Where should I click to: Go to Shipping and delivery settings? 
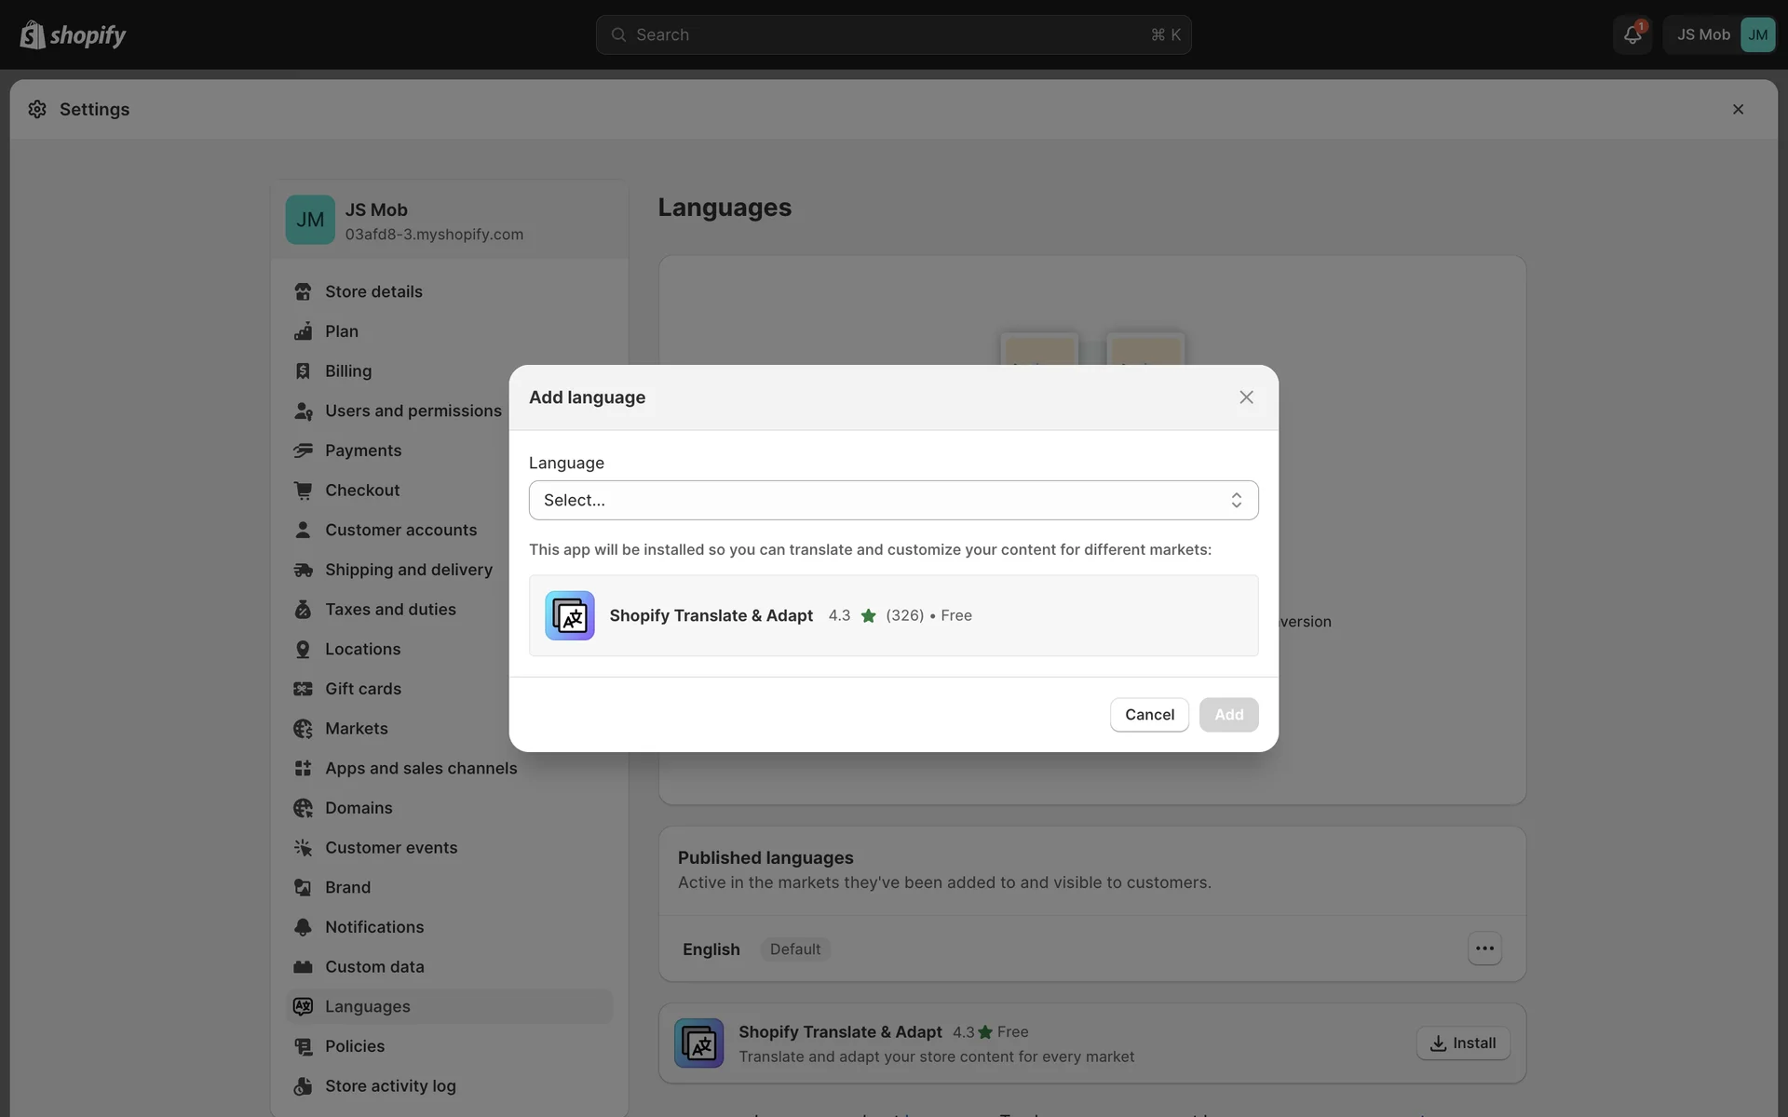408,570
